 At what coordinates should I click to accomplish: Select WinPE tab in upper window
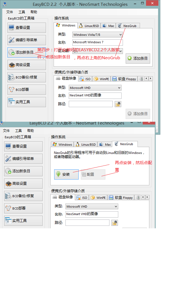point(101,79)
